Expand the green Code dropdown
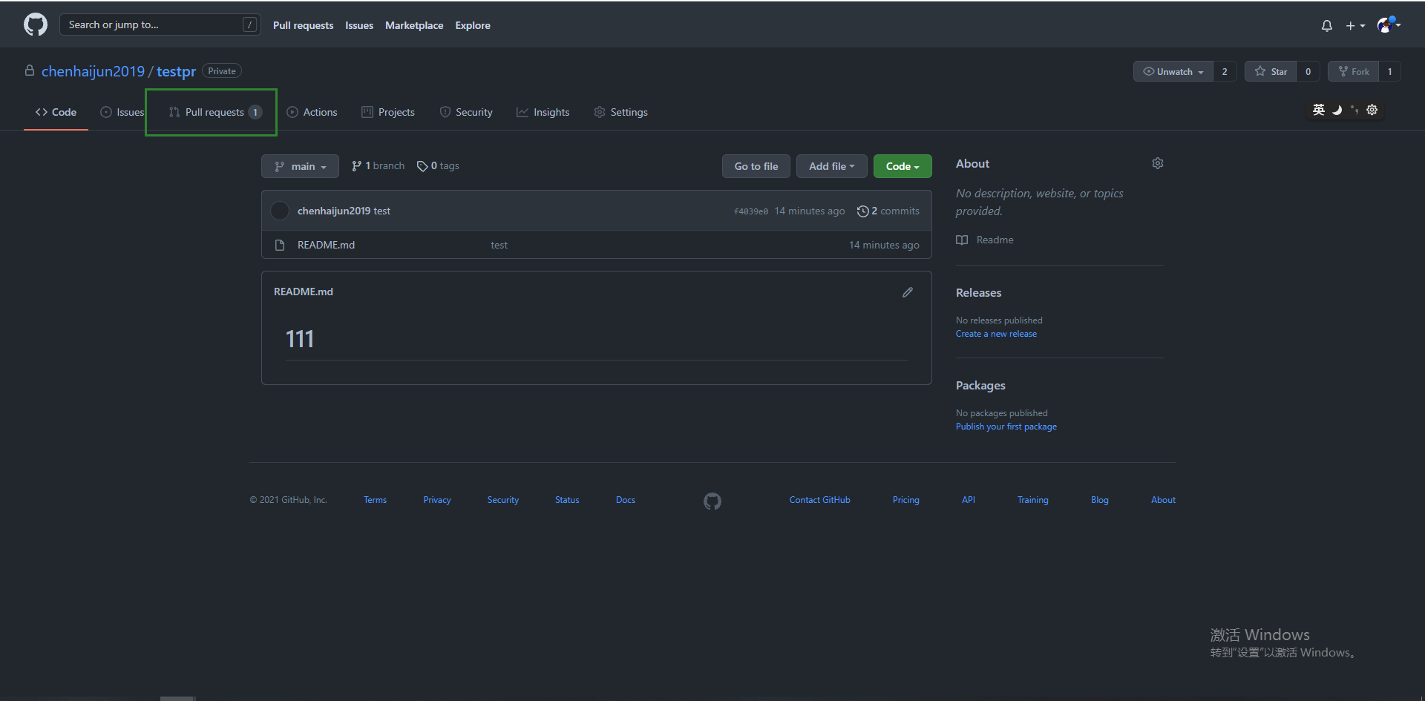The height and width of the screenshot is (701, 1425). [x=902, y=166]
